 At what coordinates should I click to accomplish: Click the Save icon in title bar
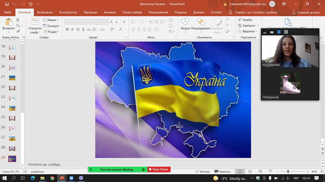pos(7,4)
